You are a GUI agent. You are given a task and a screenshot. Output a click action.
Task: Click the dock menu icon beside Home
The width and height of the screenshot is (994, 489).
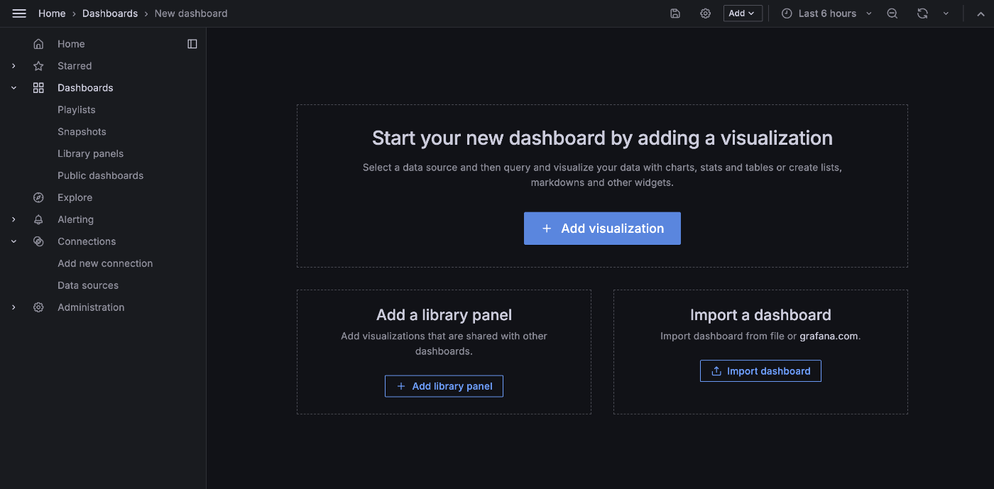coord(192,44)
